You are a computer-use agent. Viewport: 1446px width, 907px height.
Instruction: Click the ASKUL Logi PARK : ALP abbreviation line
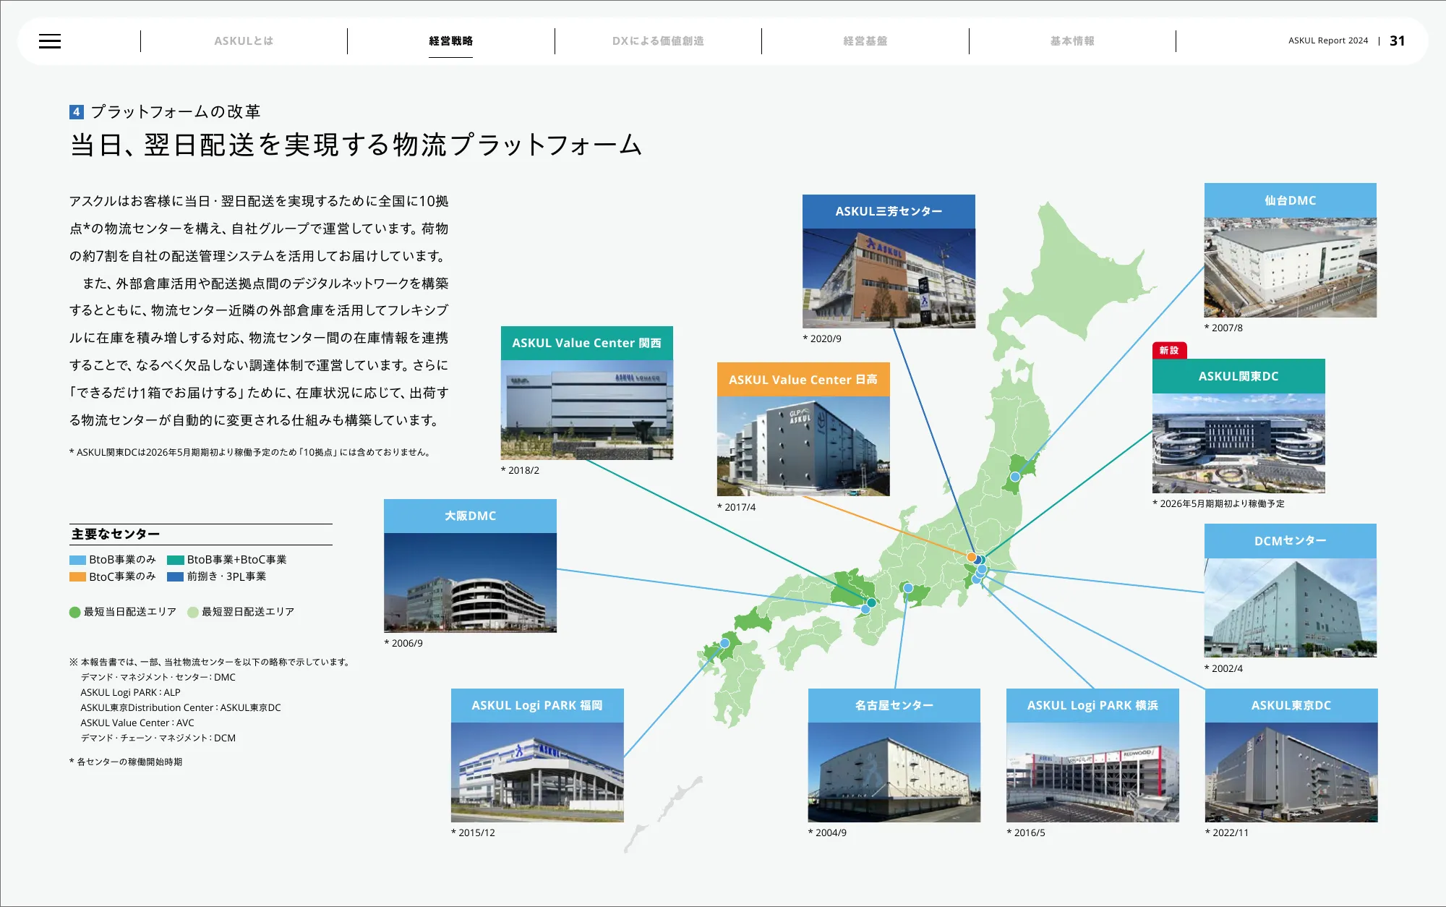click(130, 692)
